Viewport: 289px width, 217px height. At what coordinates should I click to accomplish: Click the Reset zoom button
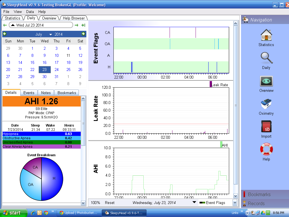point(110,203)
